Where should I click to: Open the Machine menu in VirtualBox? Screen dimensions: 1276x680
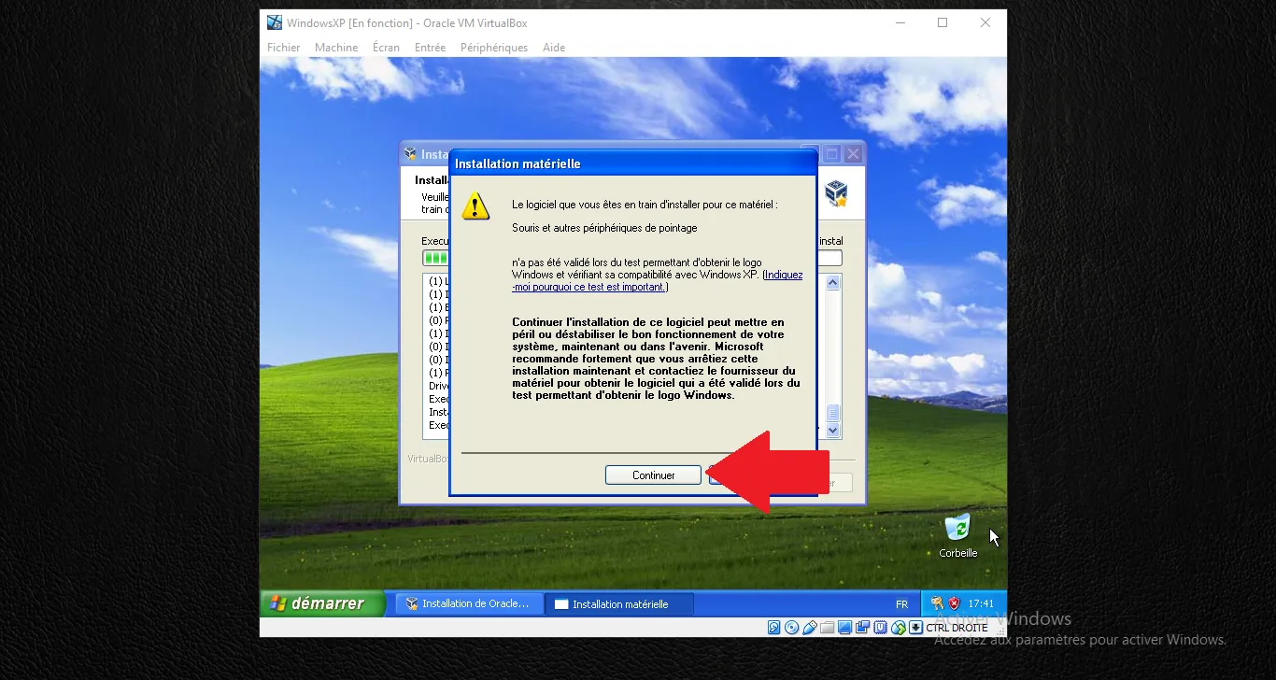click(335, 47)
